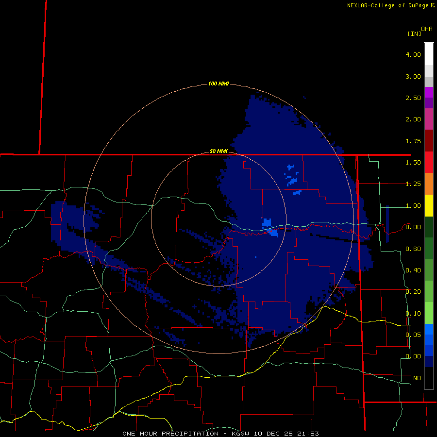The width and height of the screenshot is (437, 437).
Task: Click the 3.00 legend value
Action: (x=413, y=76)
